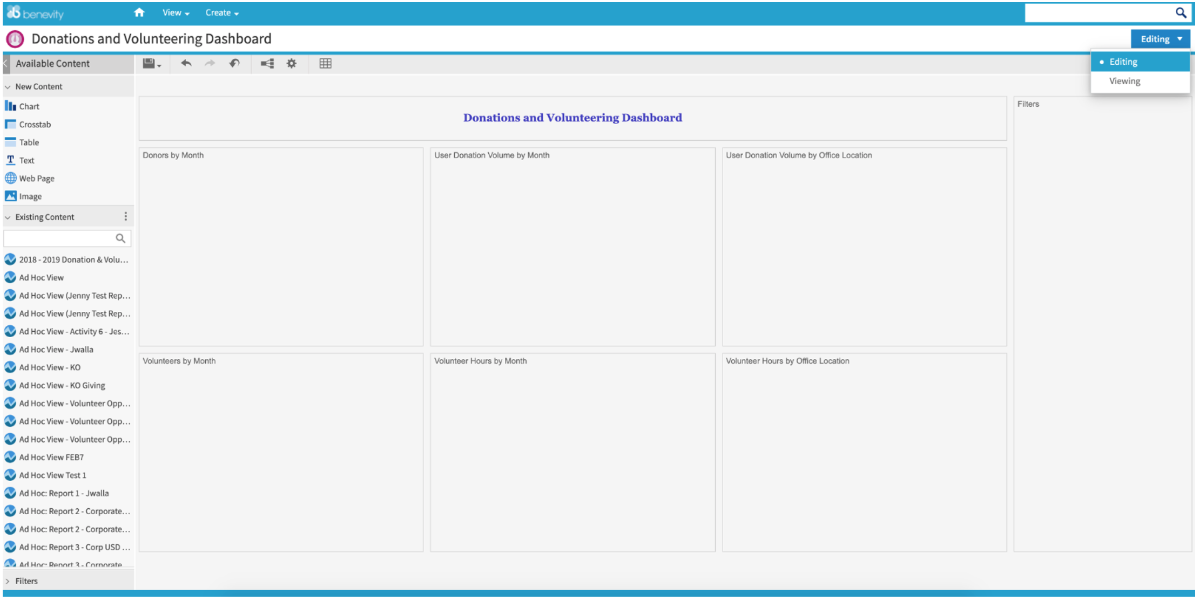Add a new Web Page element
This screenshot has width=1199, height=601.
coord(30,178)
